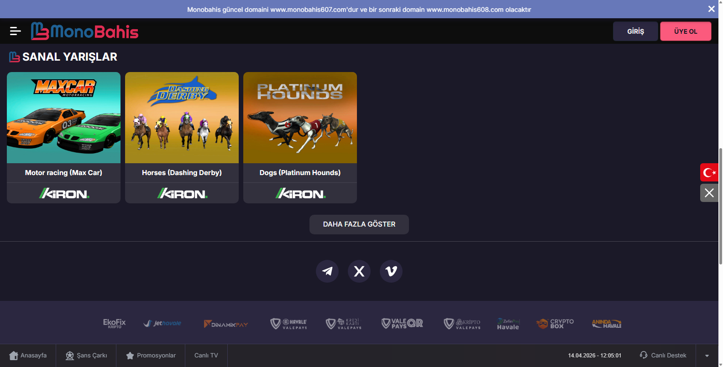Dismiss the domain announcement banner
723x367 pixels.
(711, 9)
